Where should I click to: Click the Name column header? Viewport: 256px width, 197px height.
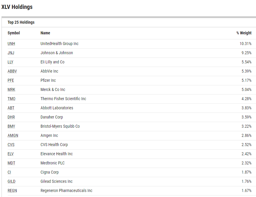click(x=45, y=33)
